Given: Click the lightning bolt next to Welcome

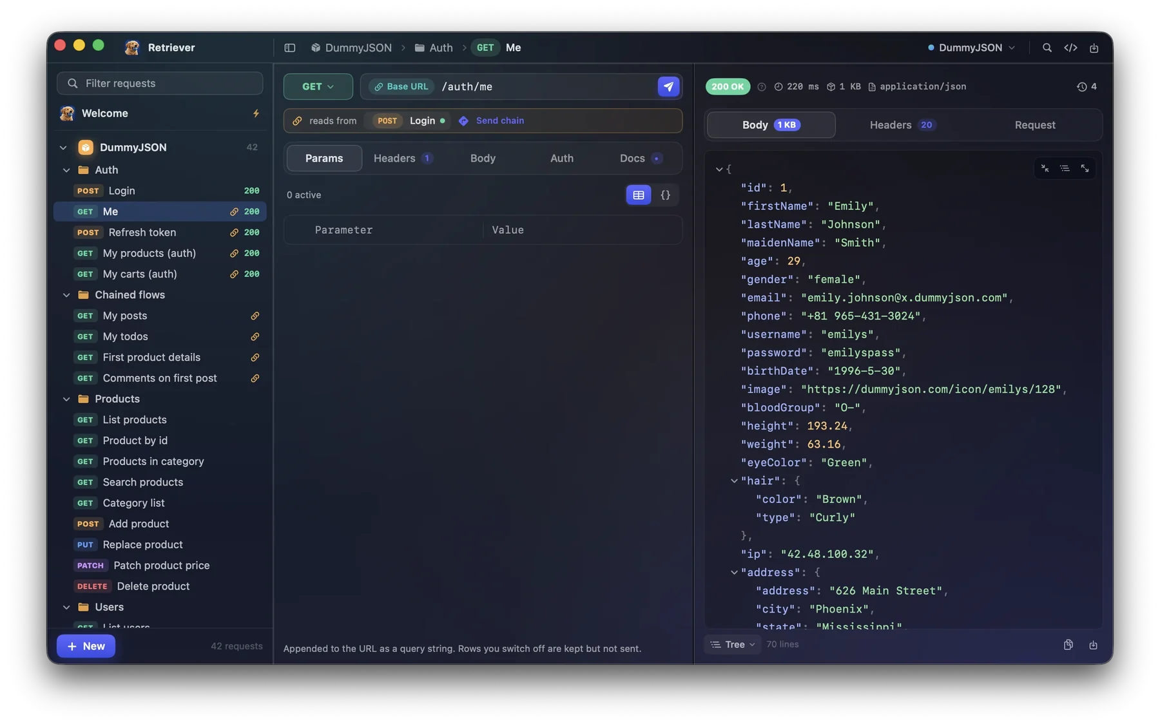Looking at the screenshot, I should pos(256,113).
